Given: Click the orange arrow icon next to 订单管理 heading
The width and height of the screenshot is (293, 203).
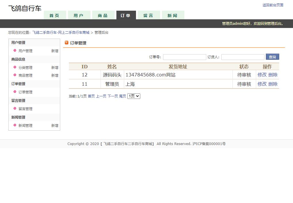Looking at the screenshot, I should click(67, 43).
